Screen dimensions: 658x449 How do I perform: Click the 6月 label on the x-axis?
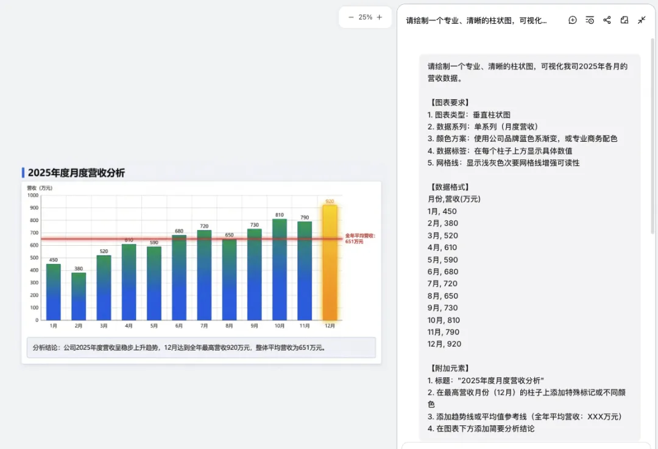(x=179, y=325)
